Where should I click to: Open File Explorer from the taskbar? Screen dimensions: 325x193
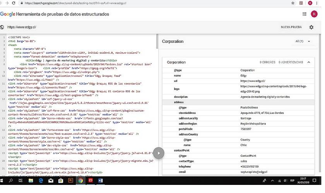point(31,181)
